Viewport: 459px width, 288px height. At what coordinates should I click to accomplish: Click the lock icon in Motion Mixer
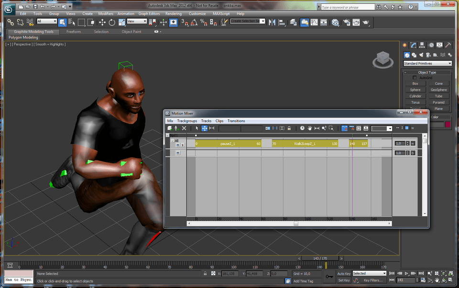(289, 128)
